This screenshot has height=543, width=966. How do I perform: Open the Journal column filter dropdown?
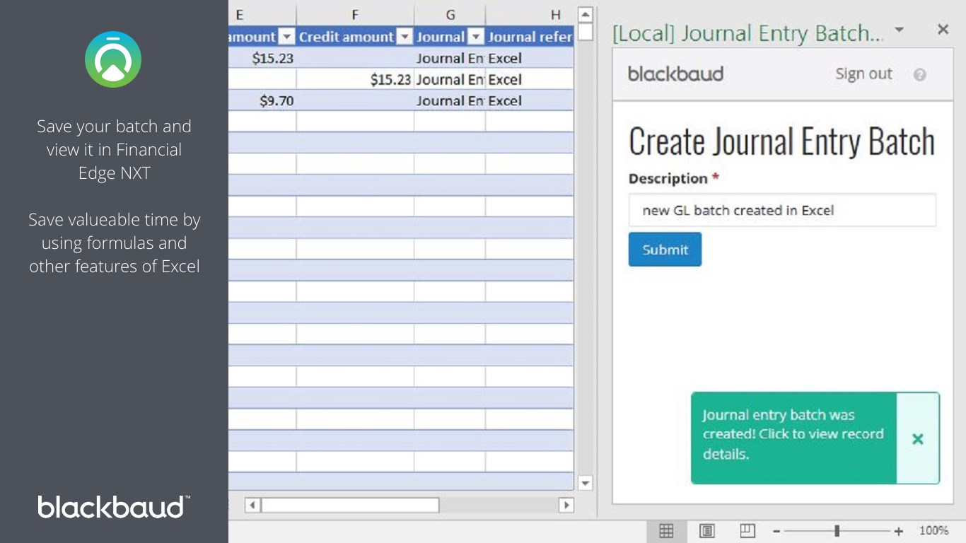pyautogui.click(x=476, y=37)
